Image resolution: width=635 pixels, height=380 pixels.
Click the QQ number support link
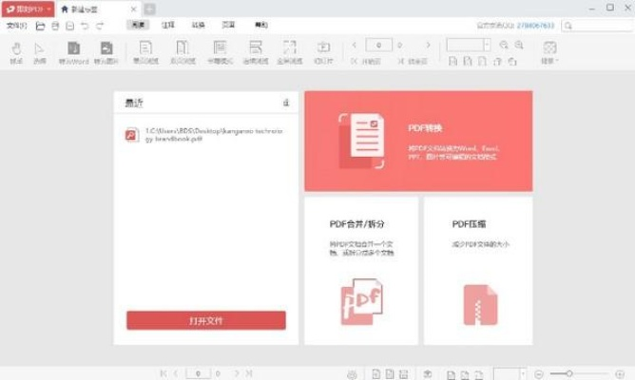pos(535,26)
